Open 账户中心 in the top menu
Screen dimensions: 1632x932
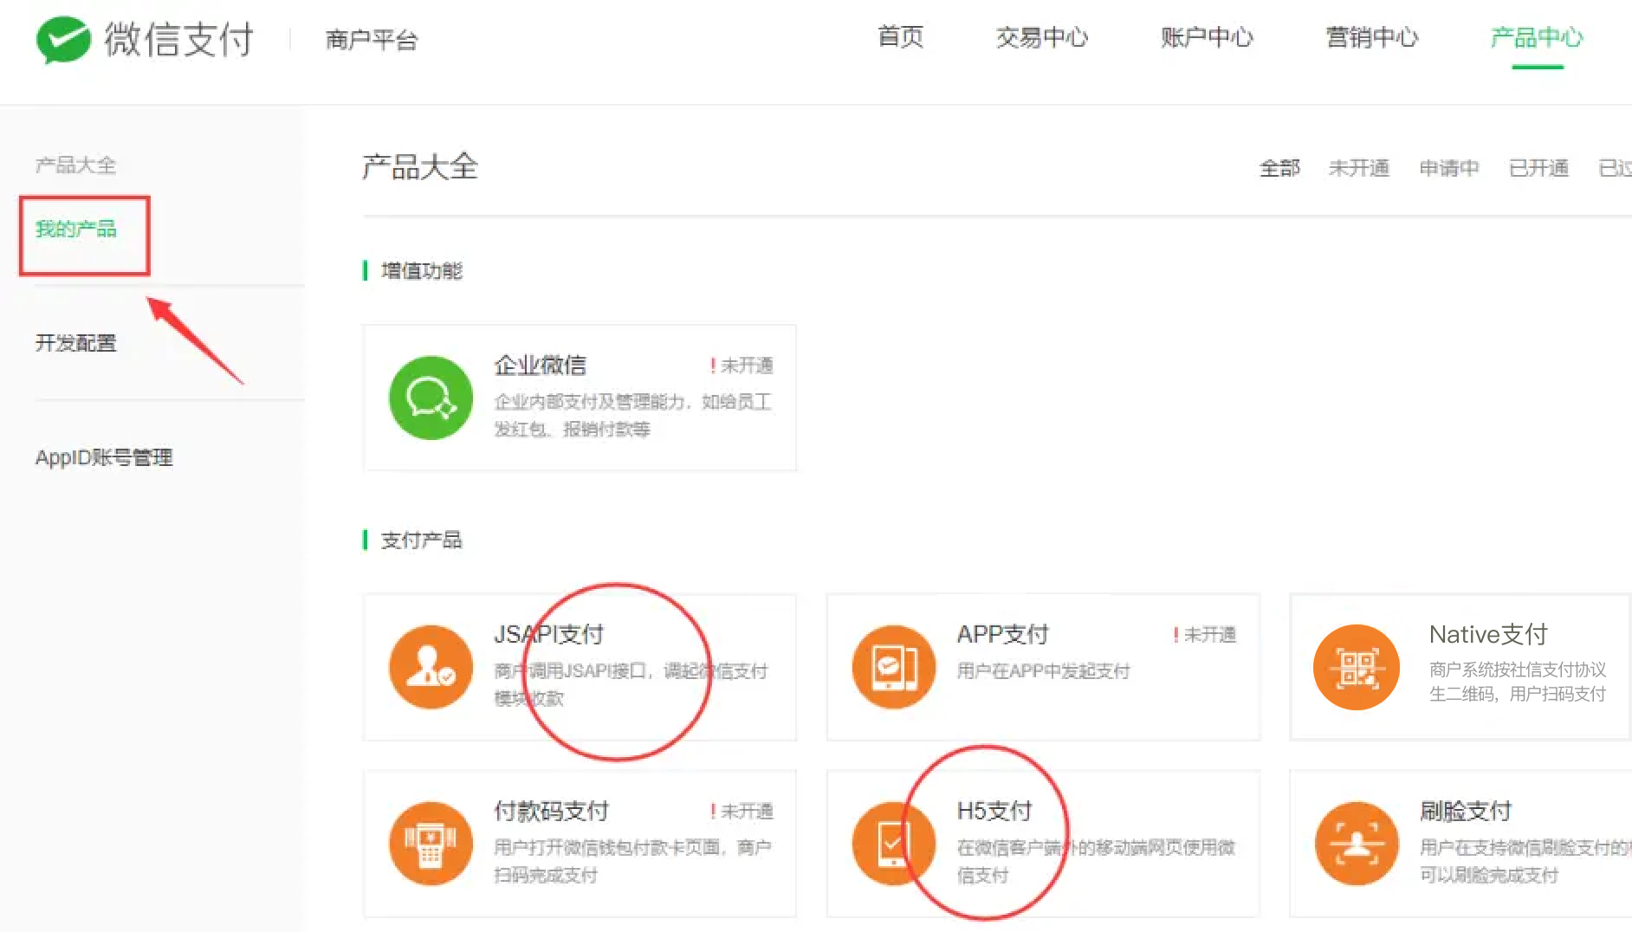pos(1207,37)
